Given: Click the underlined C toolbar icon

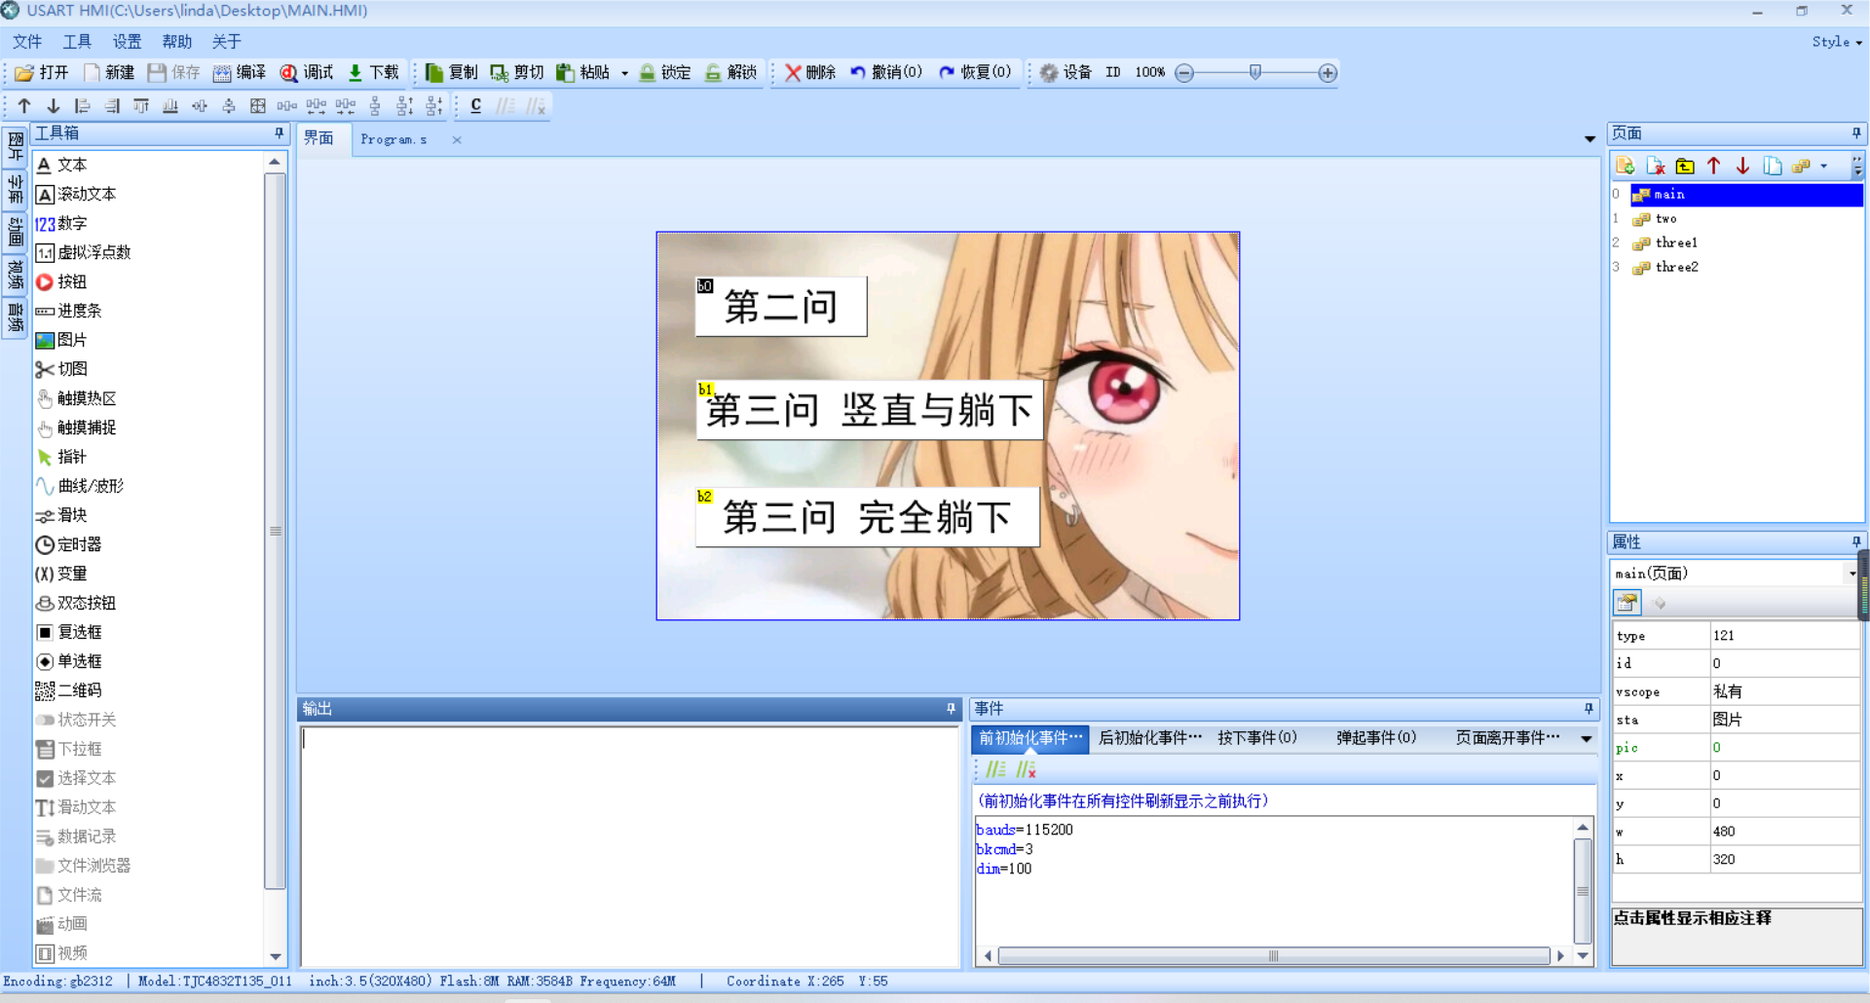Looking at the screenshot, I should click(x=475, y=106).
